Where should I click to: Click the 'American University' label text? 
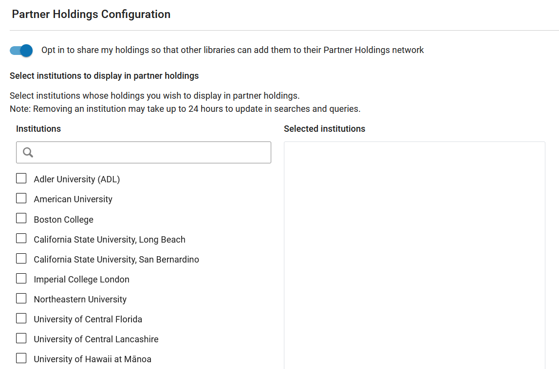point(73,199)
